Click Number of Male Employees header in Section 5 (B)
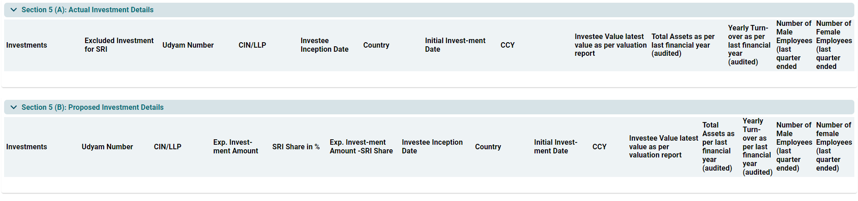The image size is (858, 201). pos(794,147)
